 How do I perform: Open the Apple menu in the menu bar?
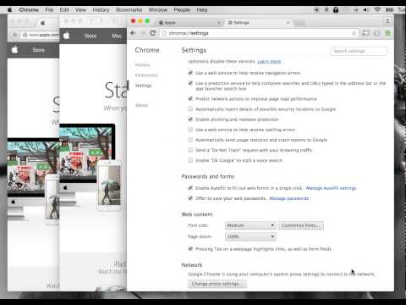tap(9, 10)
